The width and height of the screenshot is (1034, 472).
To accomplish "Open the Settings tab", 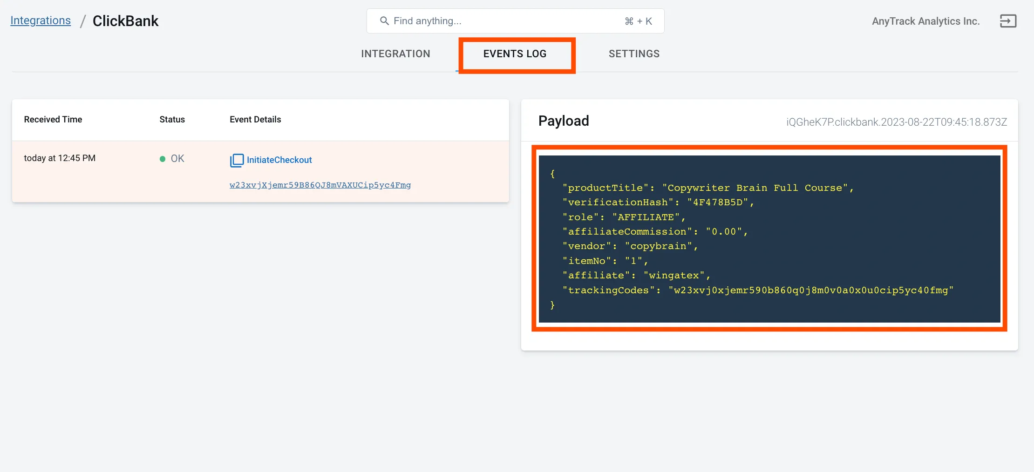I will [x=634, y=54].
